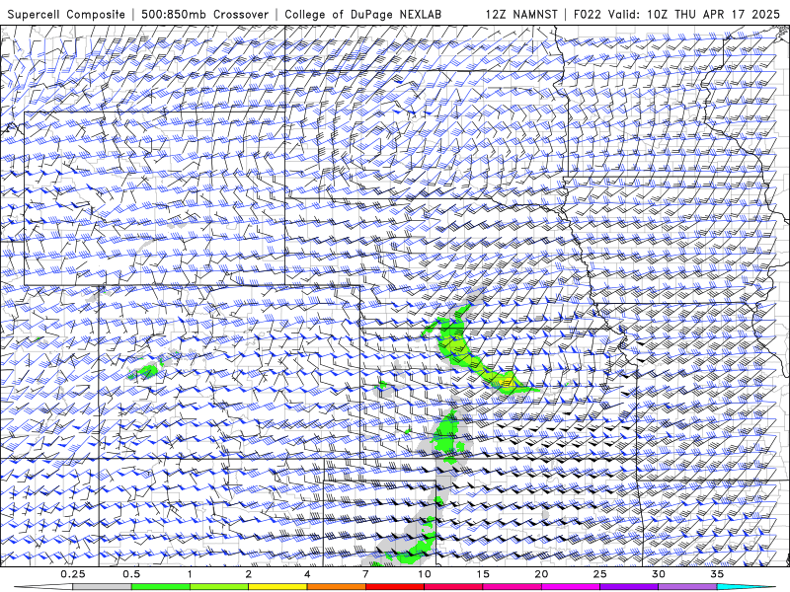Viewport: 790px width, 592px height.
Task: Pick the lavender segment between 30 and 35
Action: point(687,587)
